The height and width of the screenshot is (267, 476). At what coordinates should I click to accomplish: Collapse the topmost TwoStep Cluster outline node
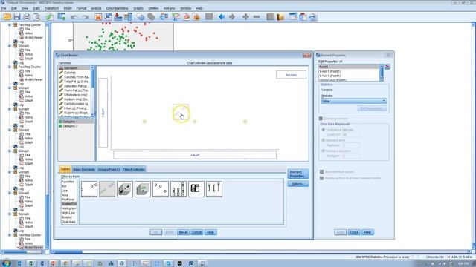[x=10, y=24]
